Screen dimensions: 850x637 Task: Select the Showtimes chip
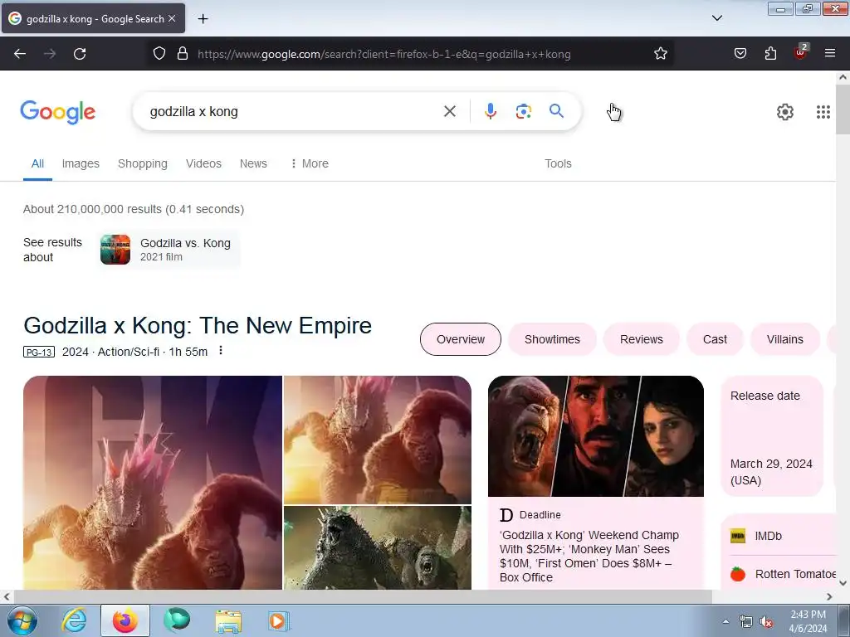[x=552, y=339]
